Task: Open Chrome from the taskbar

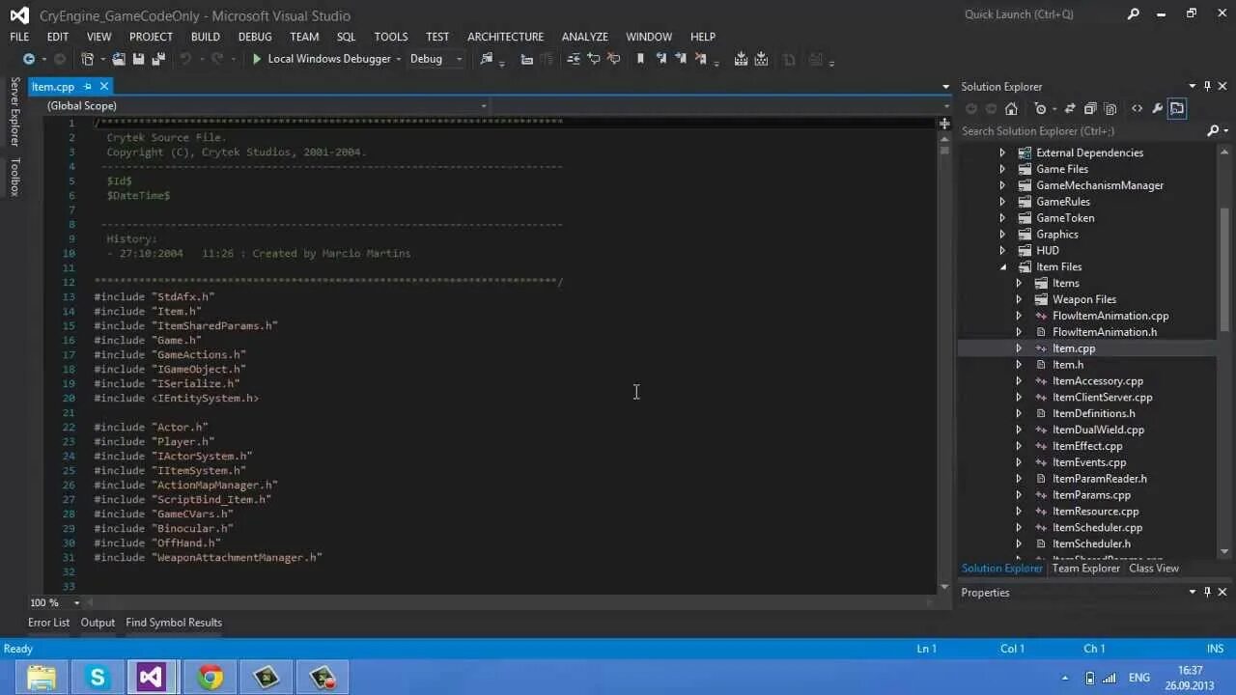Action: [210, 678]
